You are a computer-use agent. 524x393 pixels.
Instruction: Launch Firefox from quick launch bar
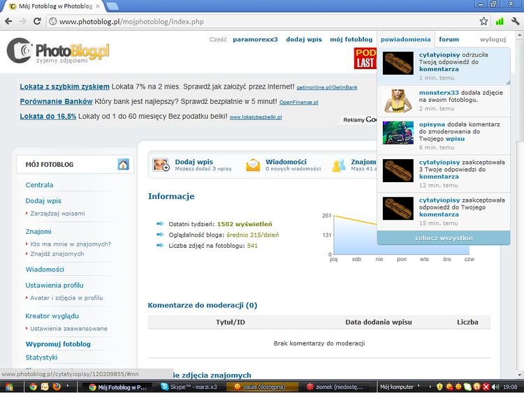pyautogui.click(x=57, y=387)
